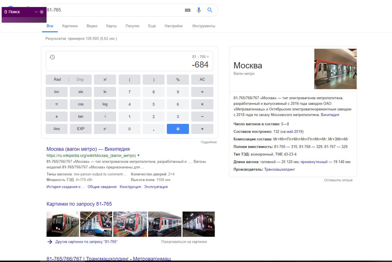The image size is (392, 262).
Task: Click the blue equals key
Action: pos(178,129)
